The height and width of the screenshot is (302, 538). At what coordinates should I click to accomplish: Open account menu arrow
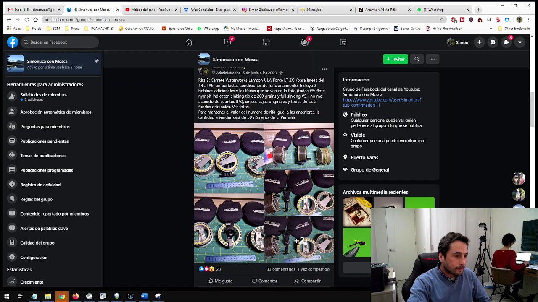tap(520, 42)
